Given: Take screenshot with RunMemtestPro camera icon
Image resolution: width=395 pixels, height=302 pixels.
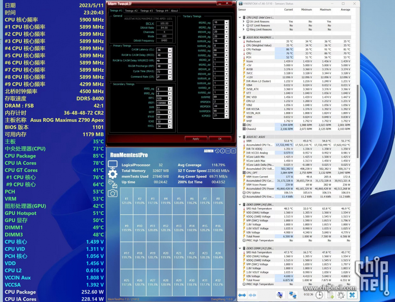Looking at the screenshot, I should 112,194.
